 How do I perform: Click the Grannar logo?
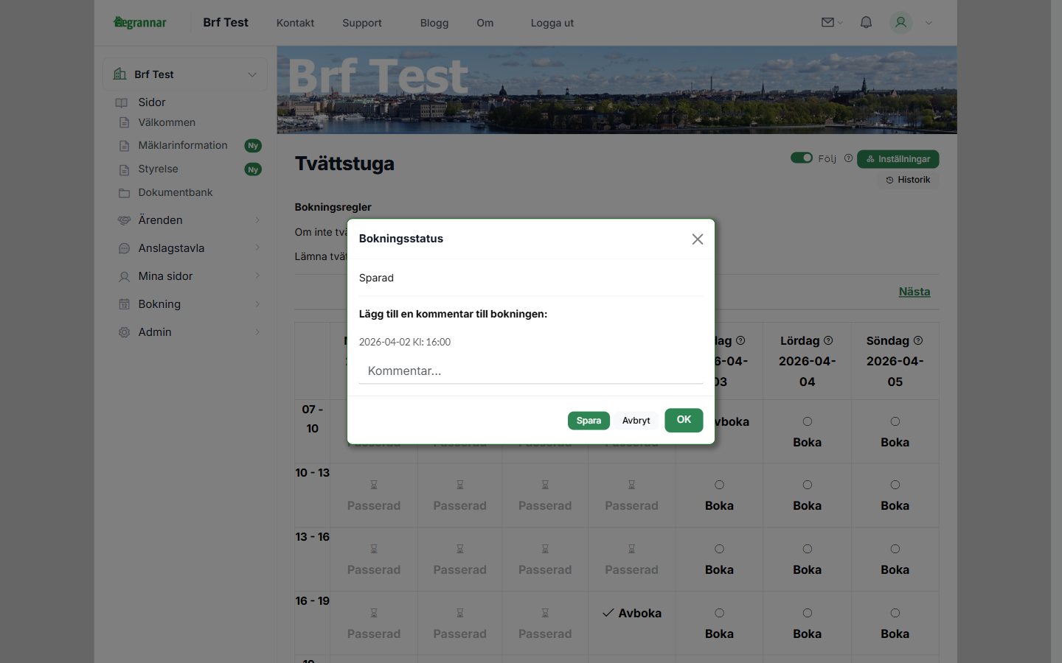coord(139,23)
